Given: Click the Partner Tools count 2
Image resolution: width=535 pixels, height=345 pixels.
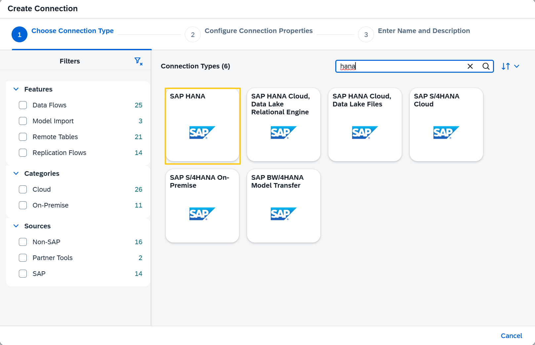Looking at the screenshot, I should point(141,258).
